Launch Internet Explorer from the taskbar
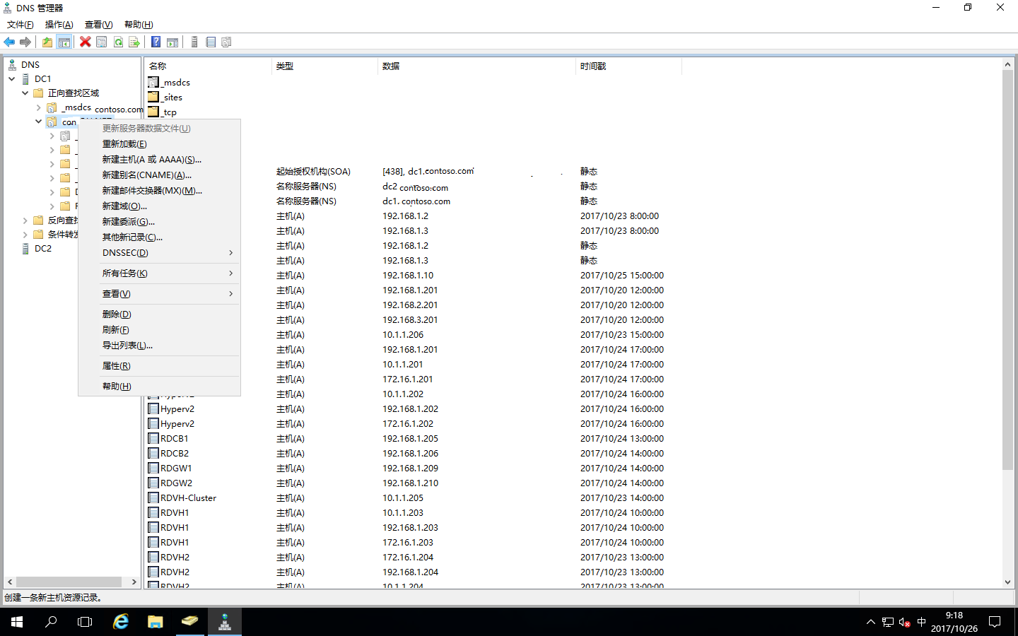1018x636 pixels. pos(121,622)
